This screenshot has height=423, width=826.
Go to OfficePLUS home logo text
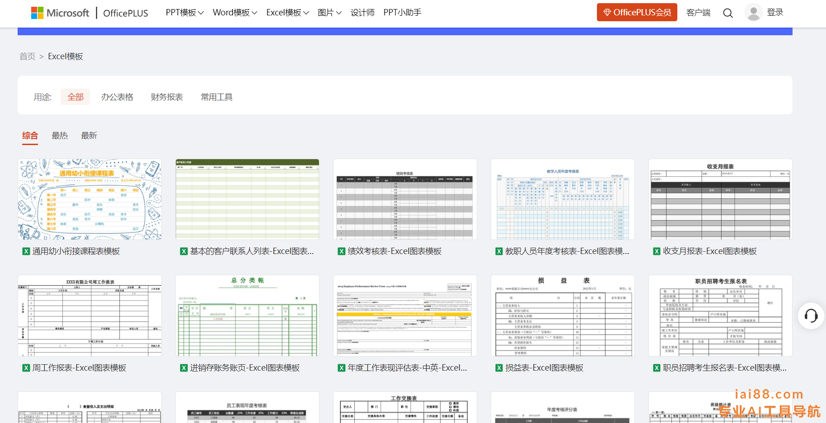[126, 13]
